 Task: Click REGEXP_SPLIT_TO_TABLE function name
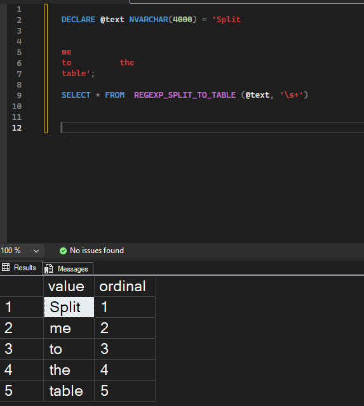[x=185, y=95]
